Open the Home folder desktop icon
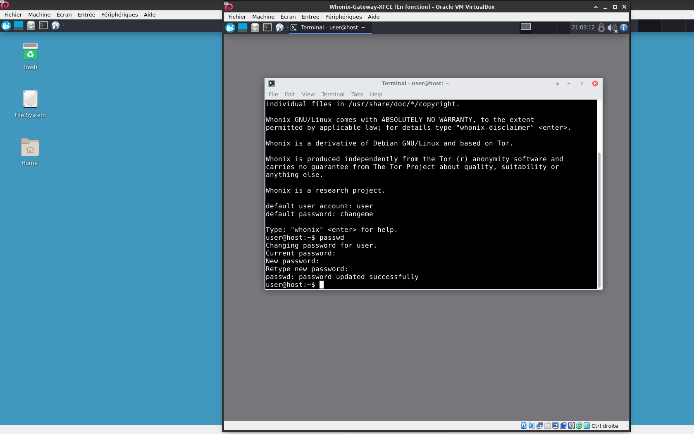The height and width of the screenshot is (434, 694). click(30, 152)
